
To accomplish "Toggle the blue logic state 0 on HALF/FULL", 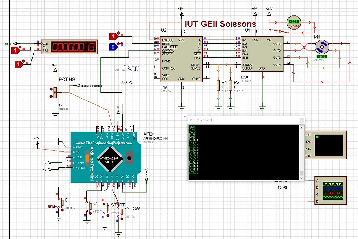I will [x=114, y=47].
